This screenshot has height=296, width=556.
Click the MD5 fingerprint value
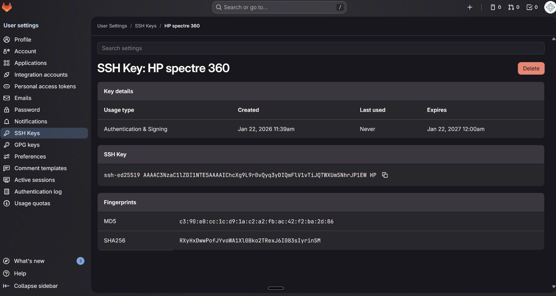click(256, 221)
